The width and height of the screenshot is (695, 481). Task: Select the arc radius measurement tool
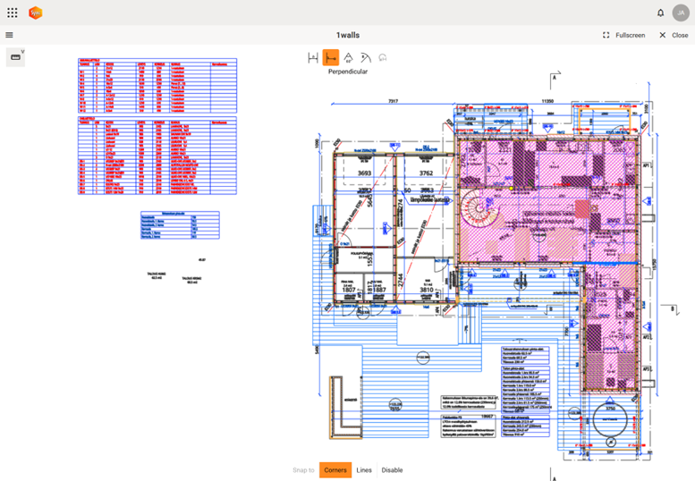tap(365, 57)
